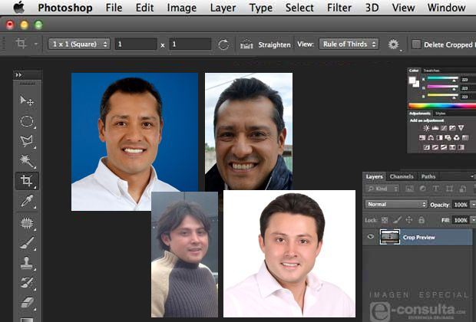The height and width of the screenshot is (322, 476).
Task: Click the Straighten button
Action: (266, 44)
